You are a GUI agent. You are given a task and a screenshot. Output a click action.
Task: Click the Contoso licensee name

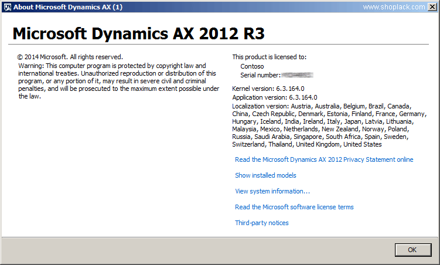pos(252,66)
